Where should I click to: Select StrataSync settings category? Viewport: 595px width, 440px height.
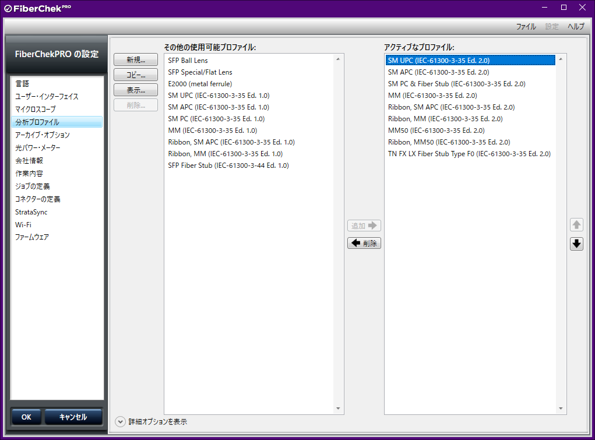[57, 212]
